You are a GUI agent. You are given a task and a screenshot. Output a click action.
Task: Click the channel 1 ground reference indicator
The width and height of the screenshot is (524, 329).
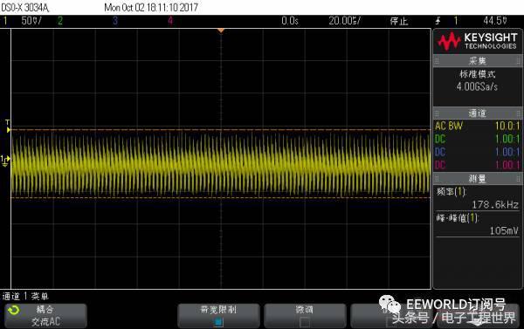[x=5, y=161]
